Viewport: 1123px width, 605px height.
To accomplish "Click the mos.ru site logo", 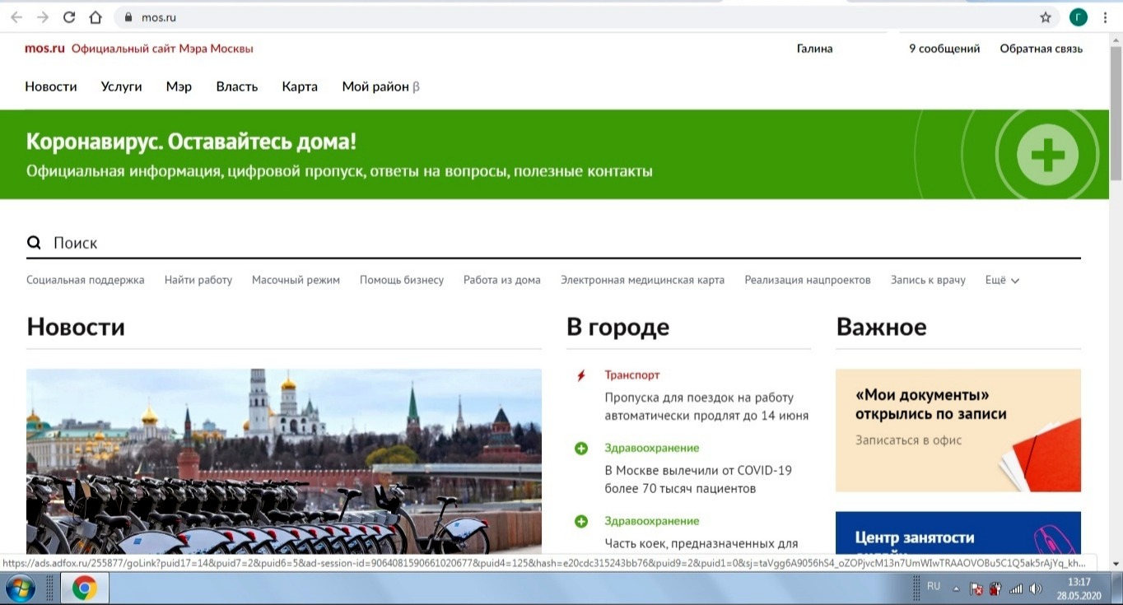I will pyautogui.click(x=44, y=49).
